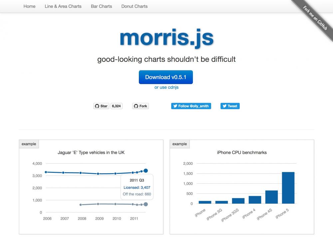Screen dimensions: 333x239
Task: Open the Donut Charts page
Action: 134,6
